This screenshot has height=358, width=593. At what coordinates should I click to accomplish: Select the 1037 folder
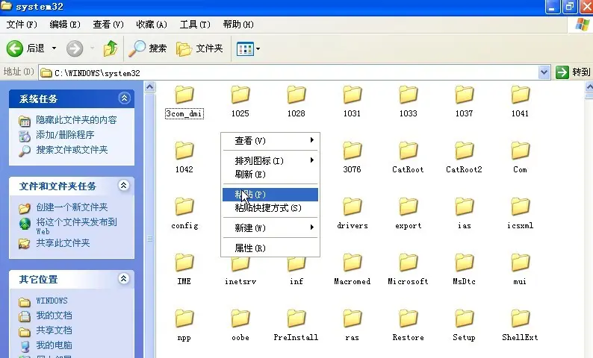[464, 101]
